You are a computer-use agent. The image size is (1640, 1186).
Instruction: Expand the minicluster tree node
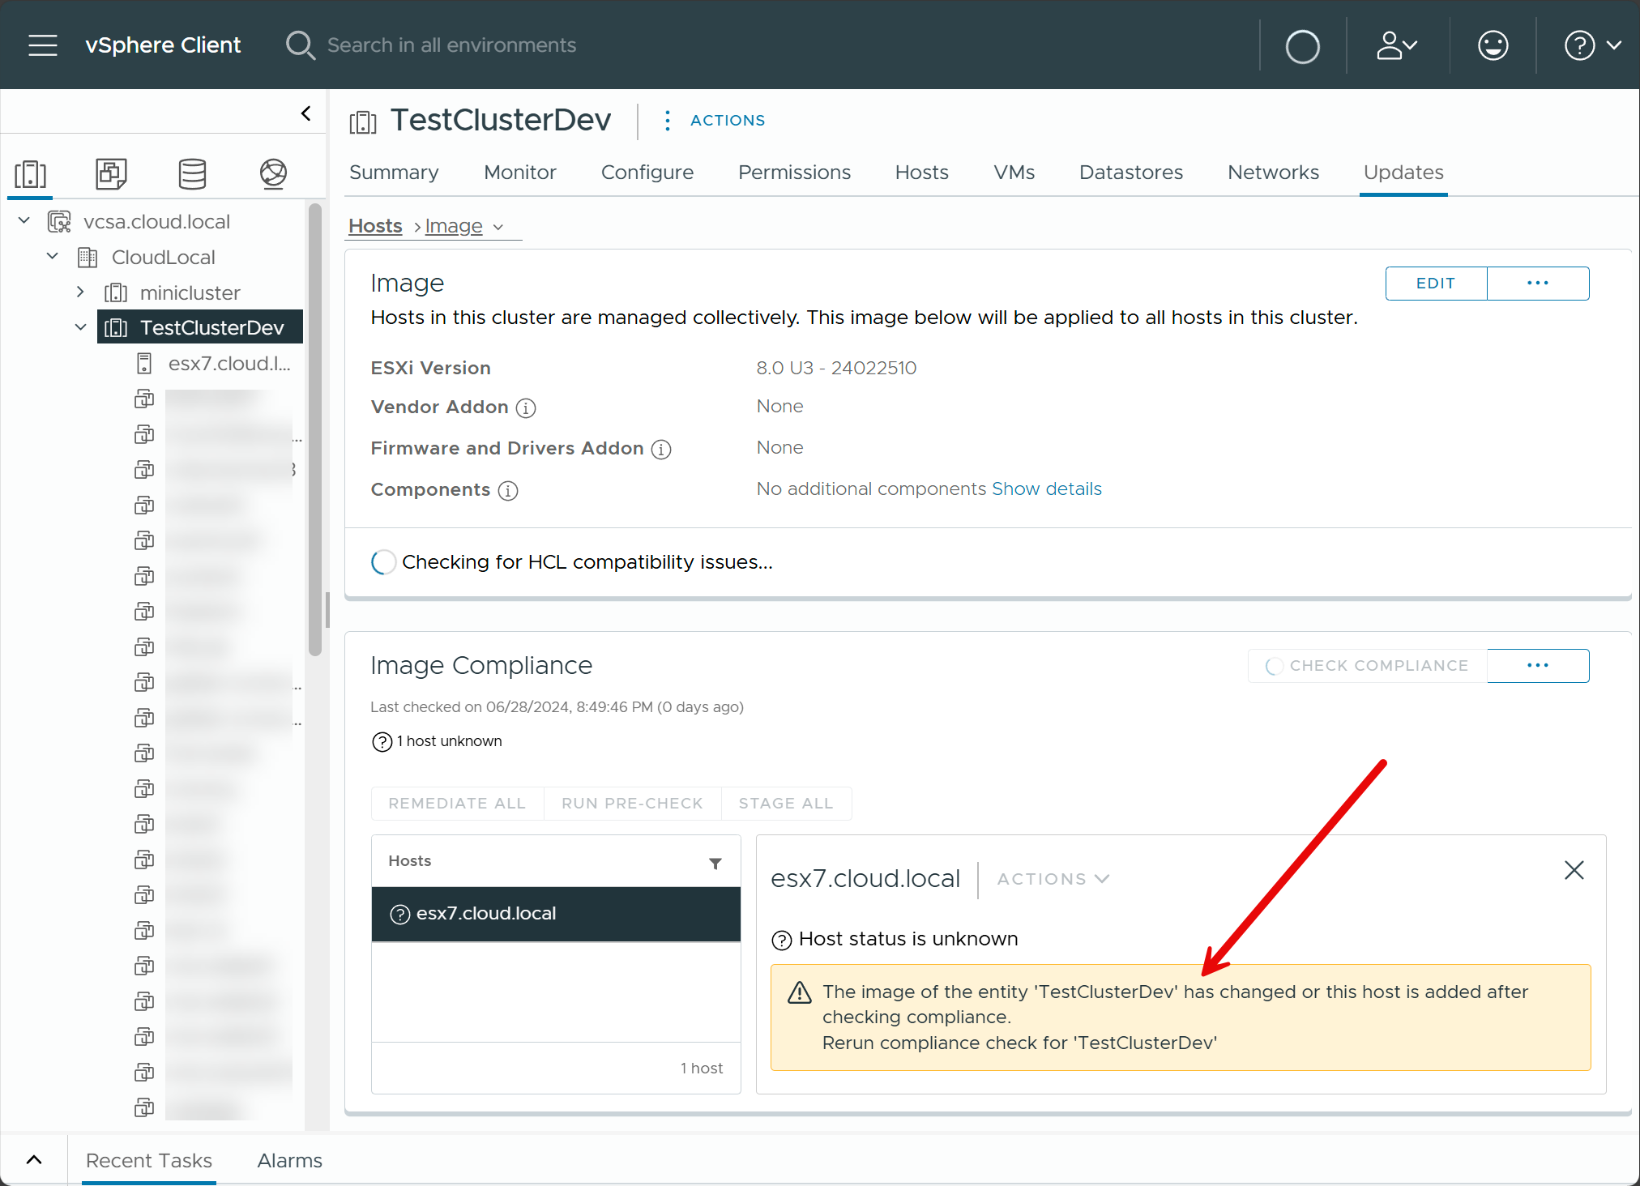click(x=80, y=292)
